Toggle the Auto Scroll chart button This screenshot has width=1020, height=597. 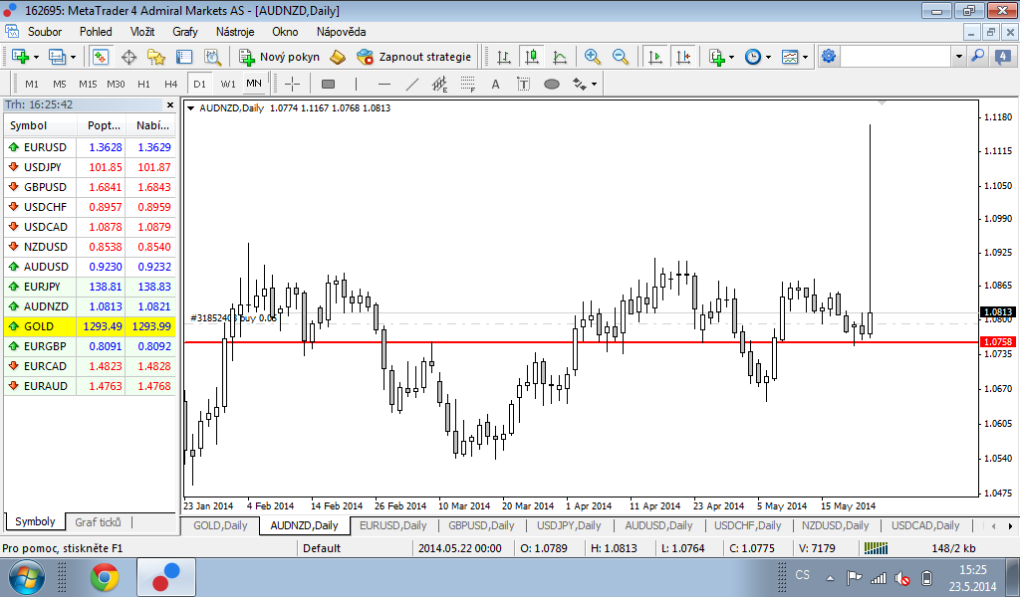pyautogui.click(x=655, y=57)
